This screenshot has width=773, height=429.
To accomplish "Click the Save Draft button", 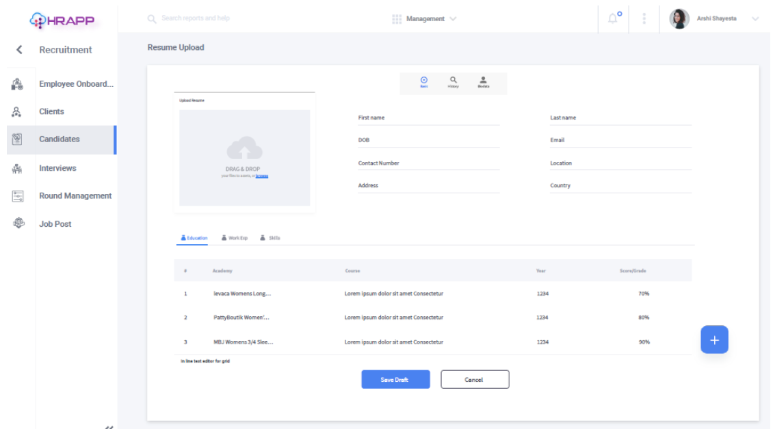I will click(395, 379).
